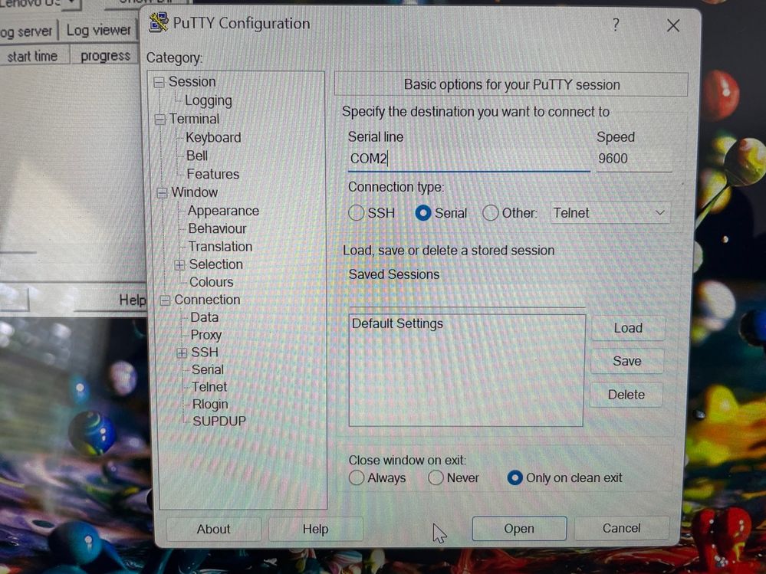This screenshot has height=574, width=766.
Task: Click the Open button to connect
Action: point(518,528)
